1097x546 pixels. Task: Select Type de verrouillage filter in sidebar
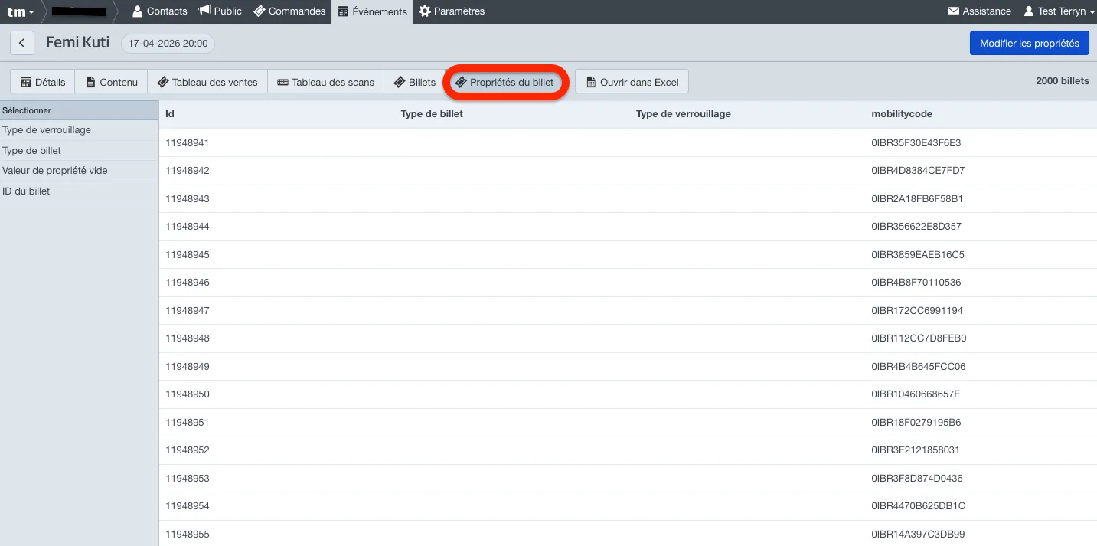coord(80,130)
